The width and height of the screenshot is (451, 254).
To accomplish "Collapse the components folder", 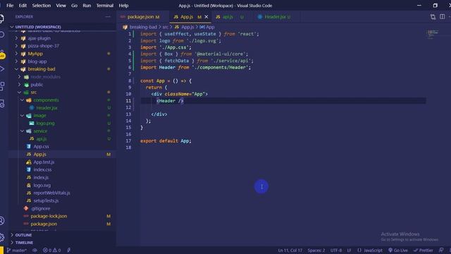I will coord(46,100).
